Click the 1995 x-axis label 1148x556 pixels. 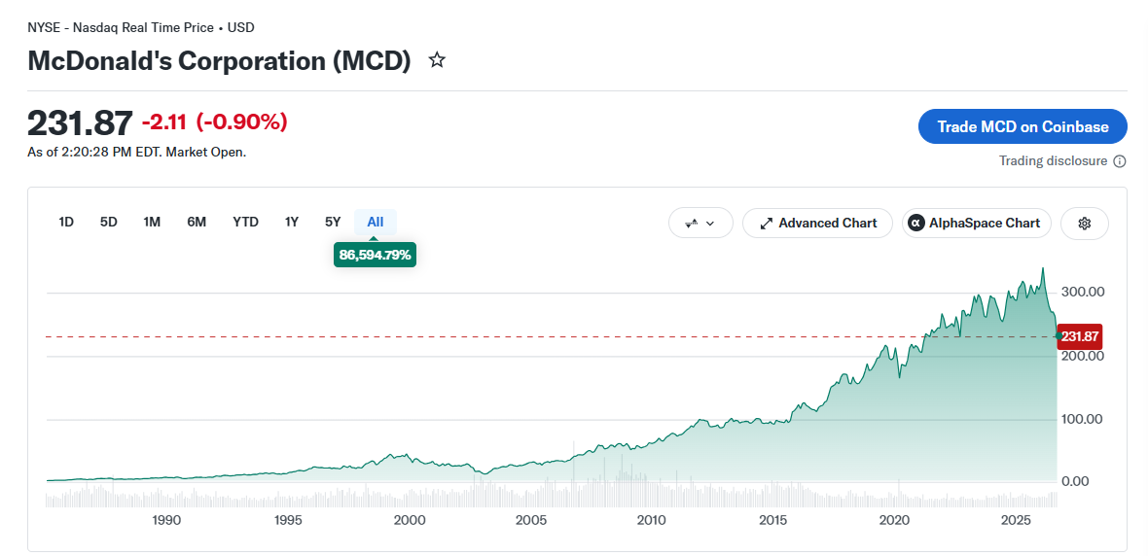tap(287, 520)
